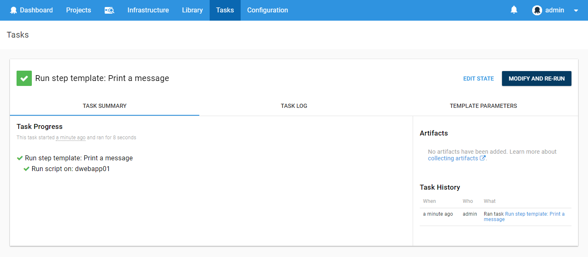Image resolution: width=588 pixels, height=257 pixels.
Task: Go to the Library section
Action: click(x=192, y=10)
